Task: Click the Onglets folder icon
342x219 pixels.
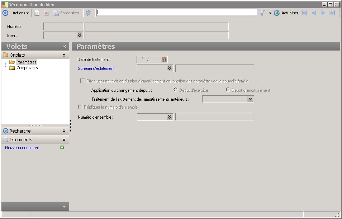Action: click(x=6, y=55)
